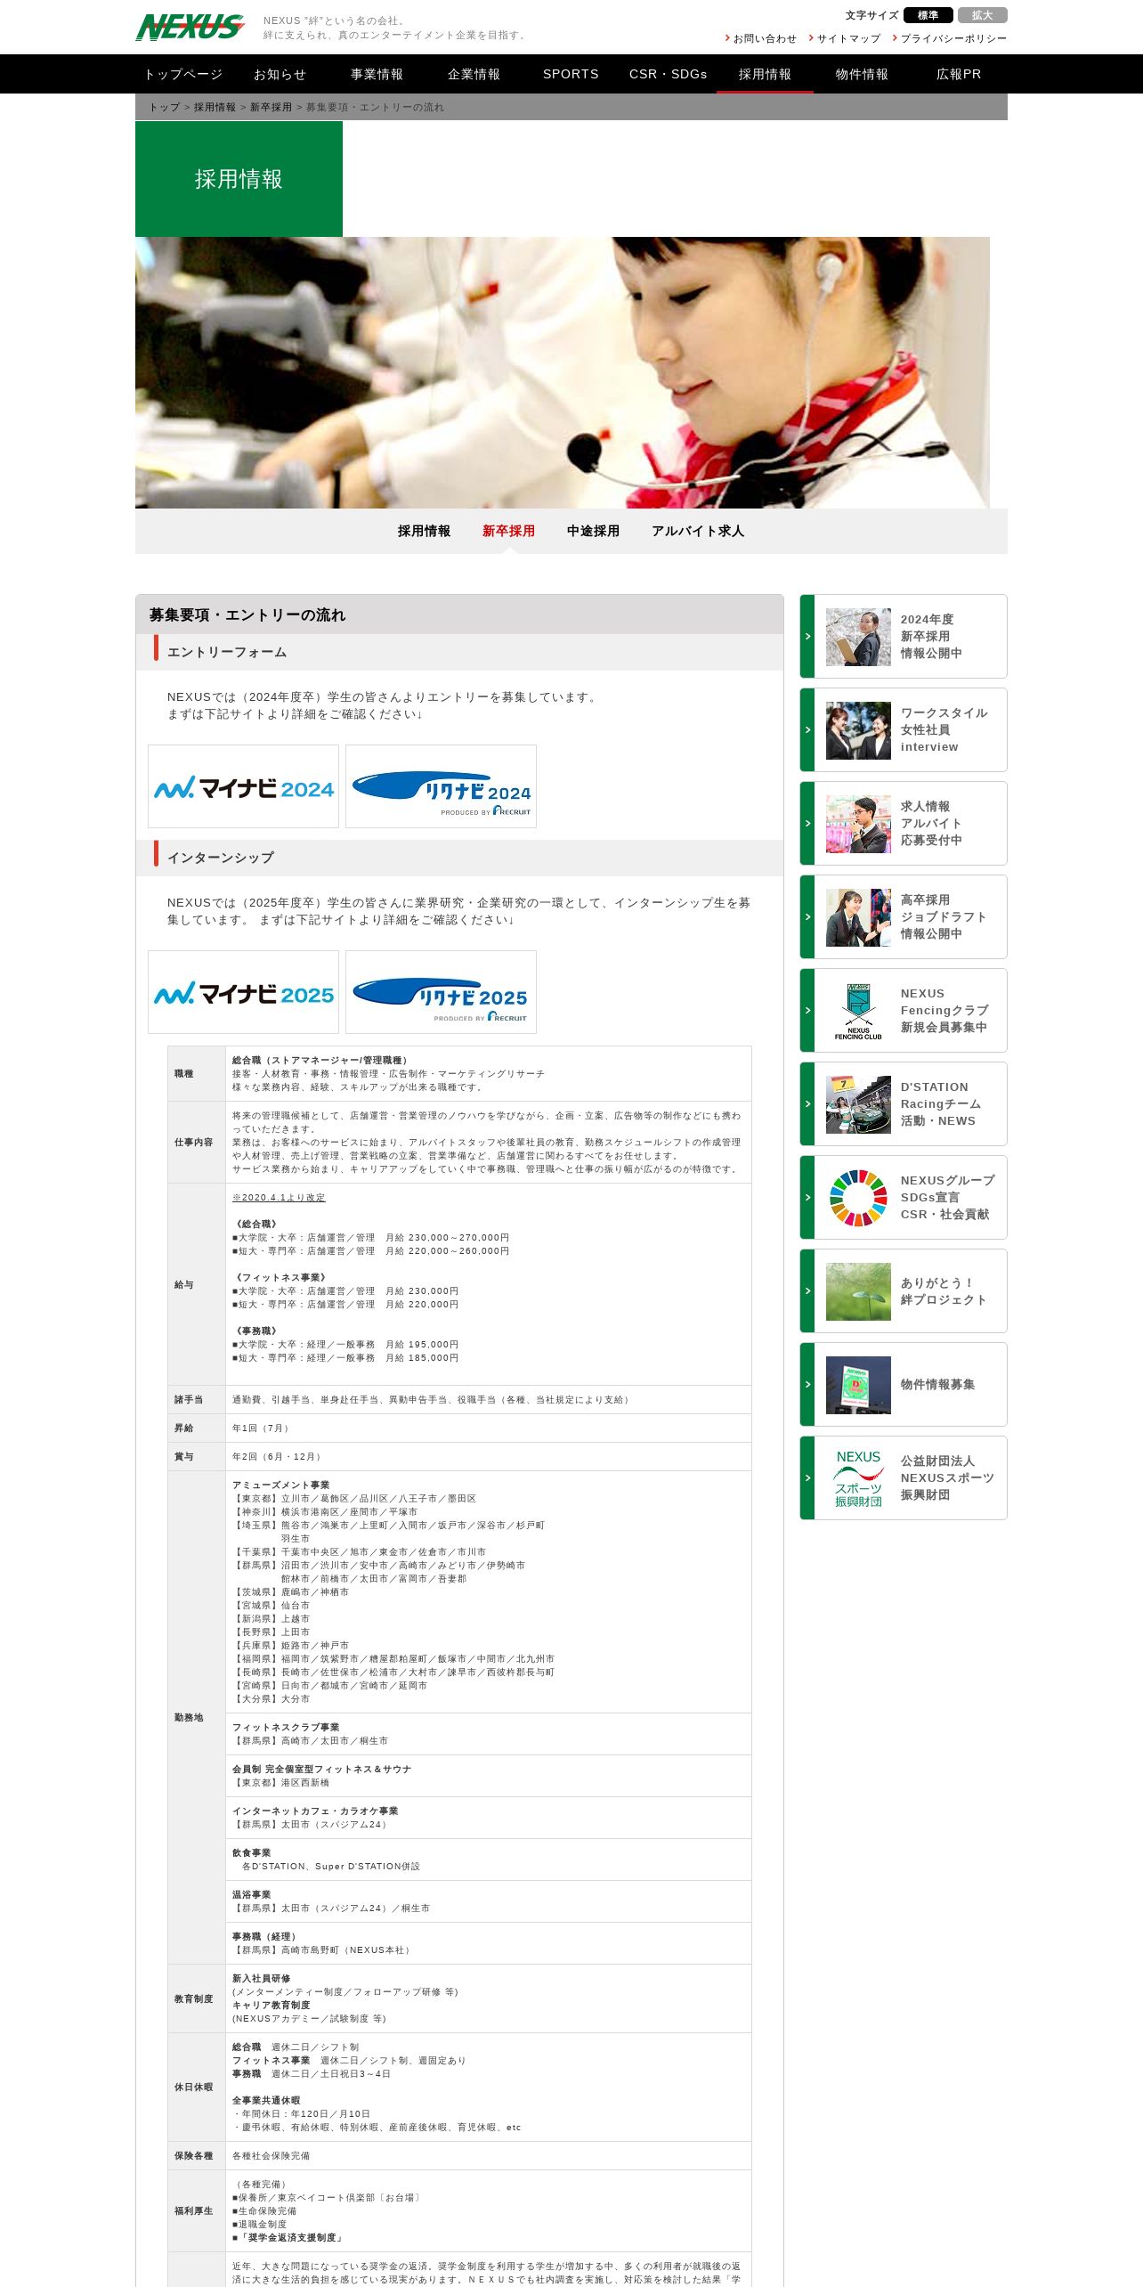The height and width of the screenshot is (2287, 1143).
Task: Open the サイトマップ link
Action: point(848,38)
